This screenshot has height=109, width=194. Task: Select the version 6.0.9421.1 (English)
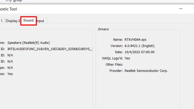[x=139, y=46]
